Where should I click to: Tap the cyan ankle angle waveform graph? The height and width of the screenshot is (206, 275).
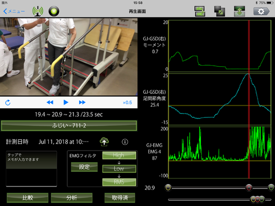220,99
